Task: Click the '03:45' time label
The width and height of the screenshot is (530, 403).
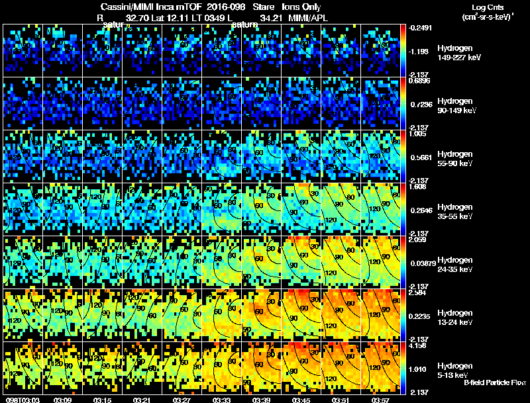Action: [301, 400]
